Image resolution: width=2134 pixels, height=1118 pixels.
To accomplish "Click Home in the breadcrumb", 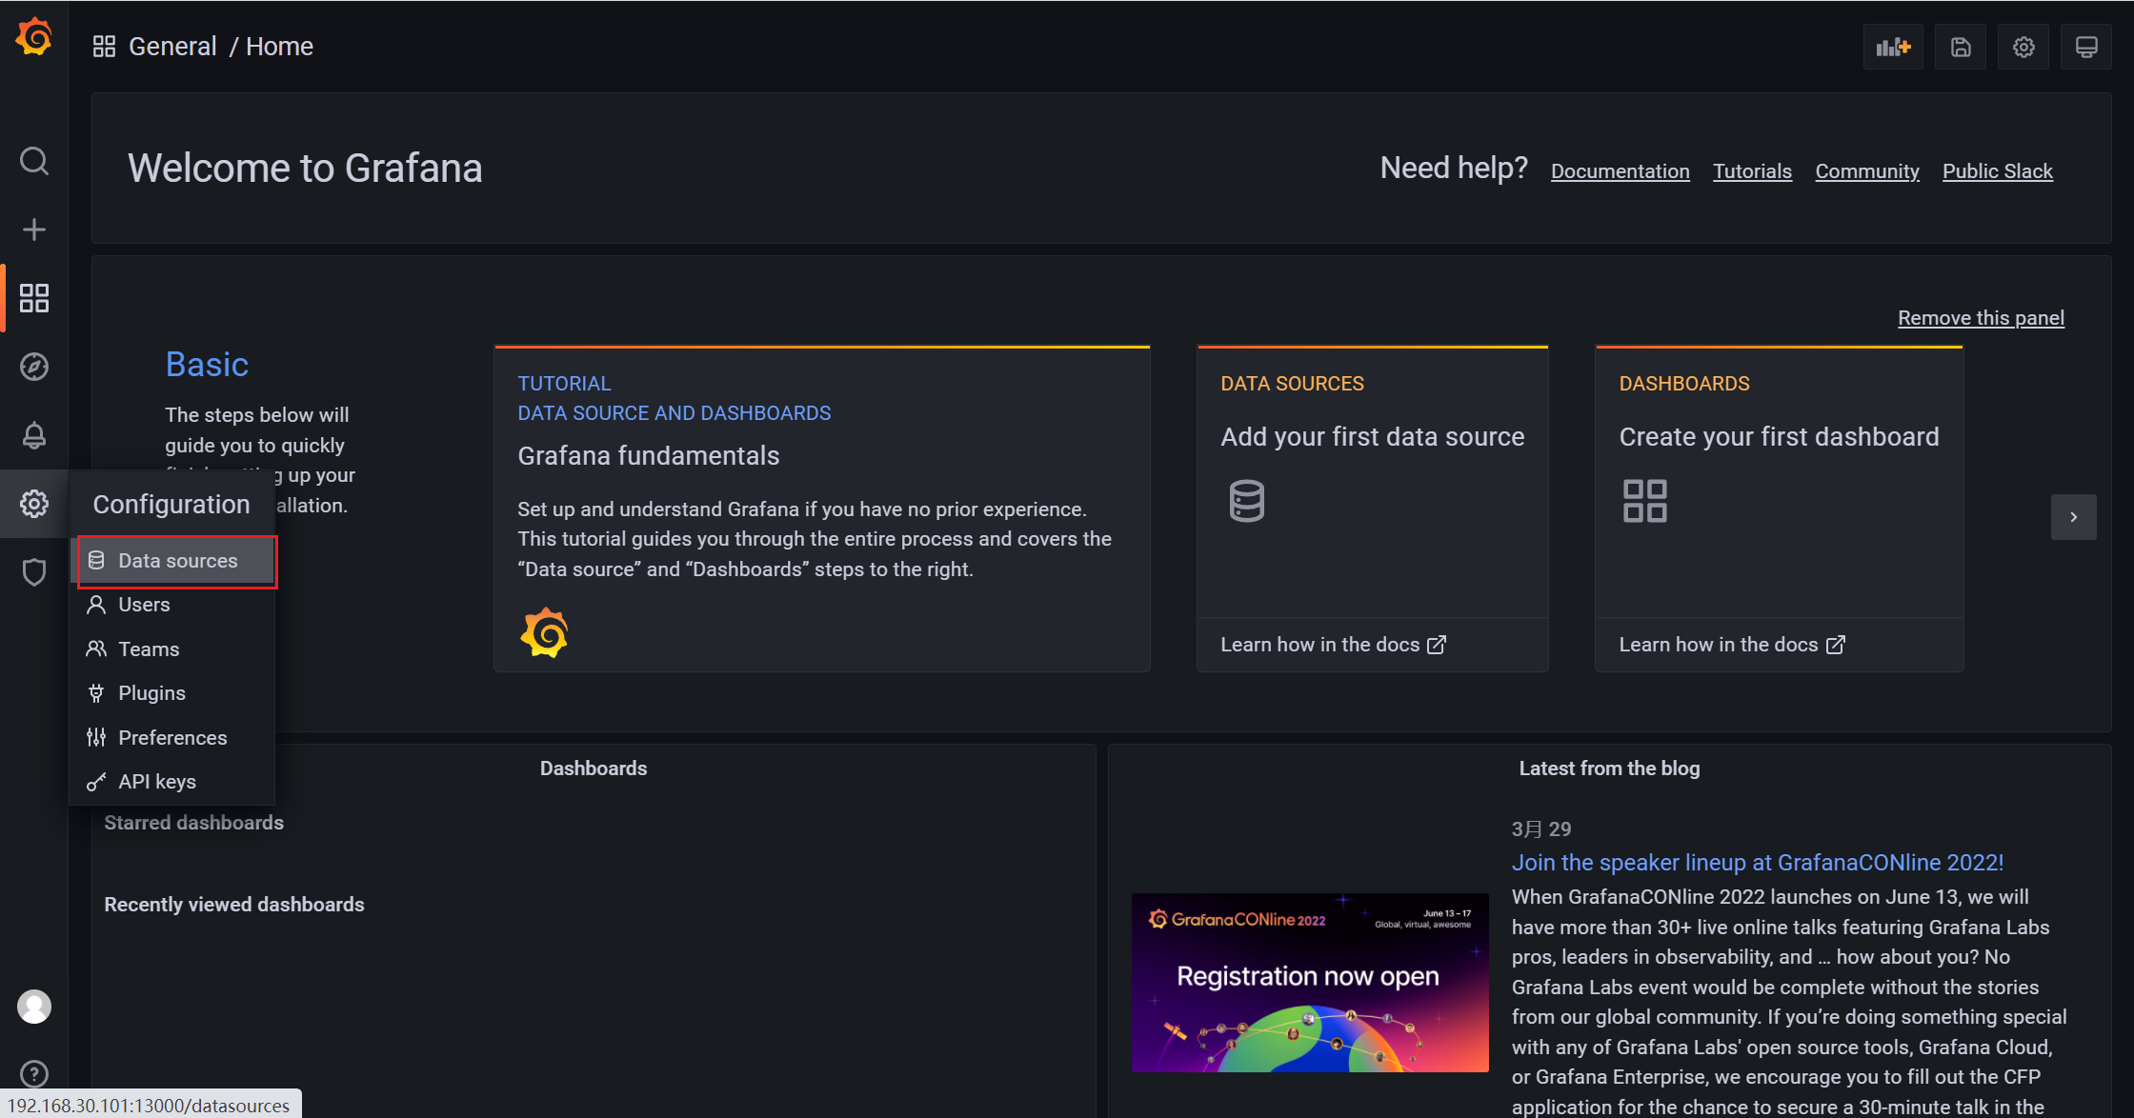I will click(279, 47).
